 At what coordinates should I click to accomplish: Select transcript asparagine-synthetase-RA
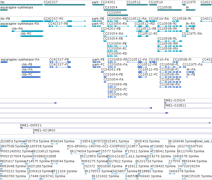[x=20, y=24]
